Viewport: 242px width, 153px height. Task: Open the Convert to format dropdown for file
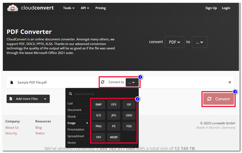pos(132,83)
